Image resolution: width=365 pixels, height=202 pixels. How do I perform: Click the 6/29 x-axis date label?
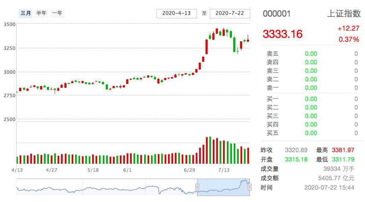tap(189, 170)
